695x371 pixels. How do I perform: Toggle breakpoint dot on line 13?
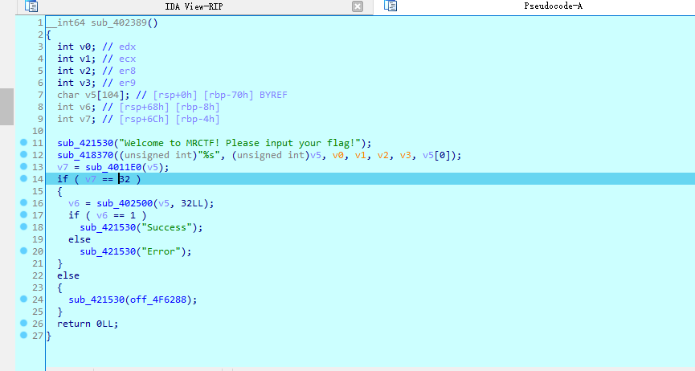point(24,167)
